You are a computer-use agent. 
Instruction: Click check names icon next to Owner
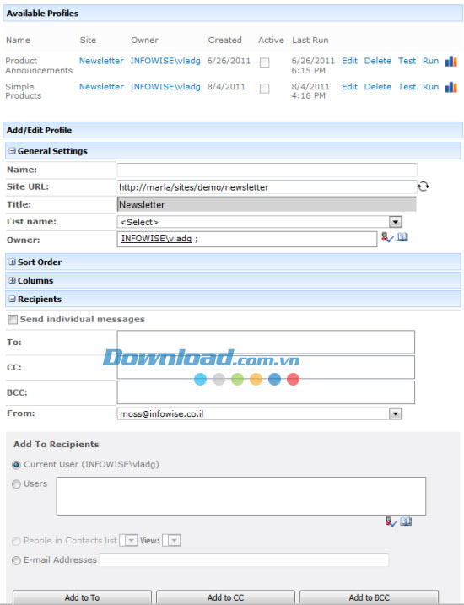point(387,237)
